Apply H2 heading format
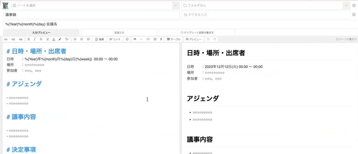Image resolution: width=358 pixels, height=154 pixels. click(x=13, y=40)
